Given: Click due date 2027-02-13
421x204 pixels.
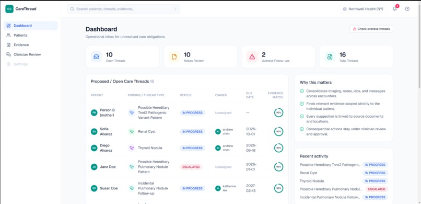Looking at the screenshot, I should pos(251,188).
